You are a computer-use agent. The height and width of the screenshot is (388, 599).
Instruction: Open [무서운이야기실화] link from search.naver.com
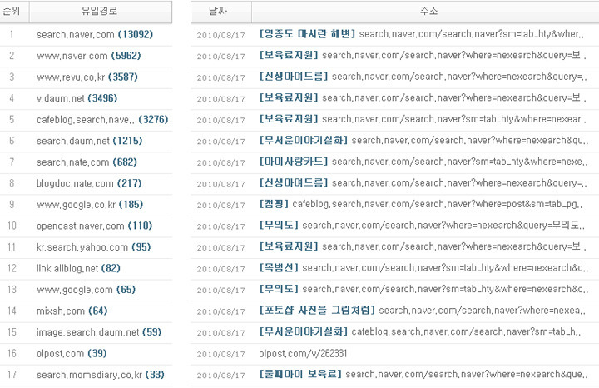pos(304,140)
